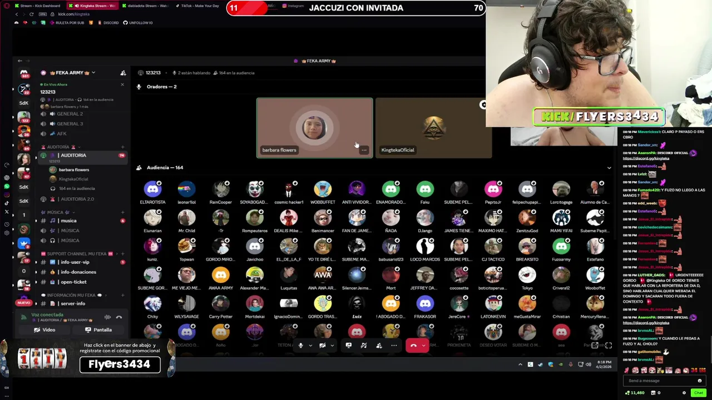Click the kick.com/kingteka address bar
The image size is (712, 400).
[x=73, y=14]
